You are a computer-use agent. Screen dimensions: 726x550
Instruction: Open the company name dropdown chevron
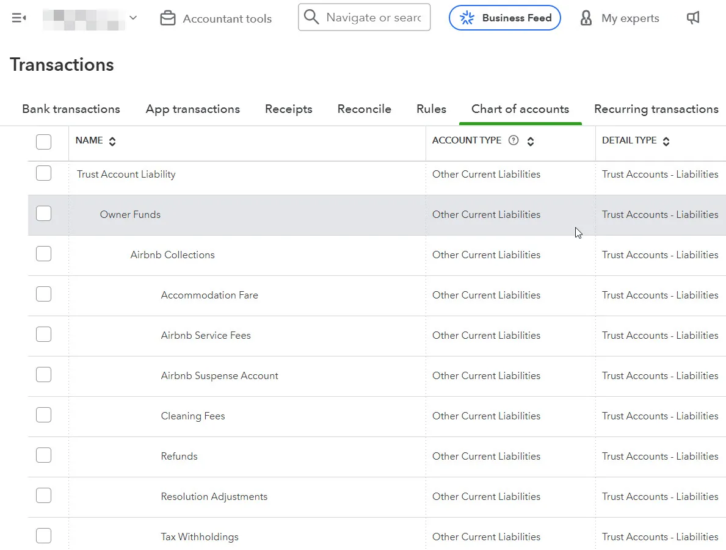133,18
